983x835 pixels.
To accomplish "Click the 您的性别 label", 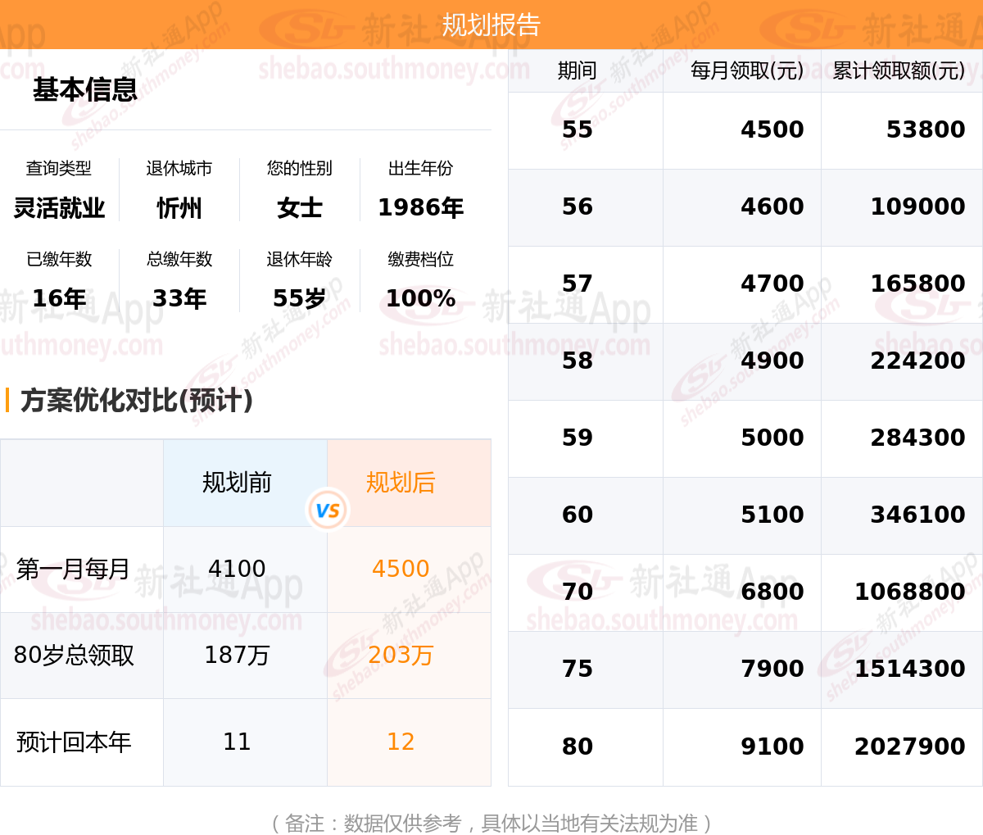I will (300, 168).
